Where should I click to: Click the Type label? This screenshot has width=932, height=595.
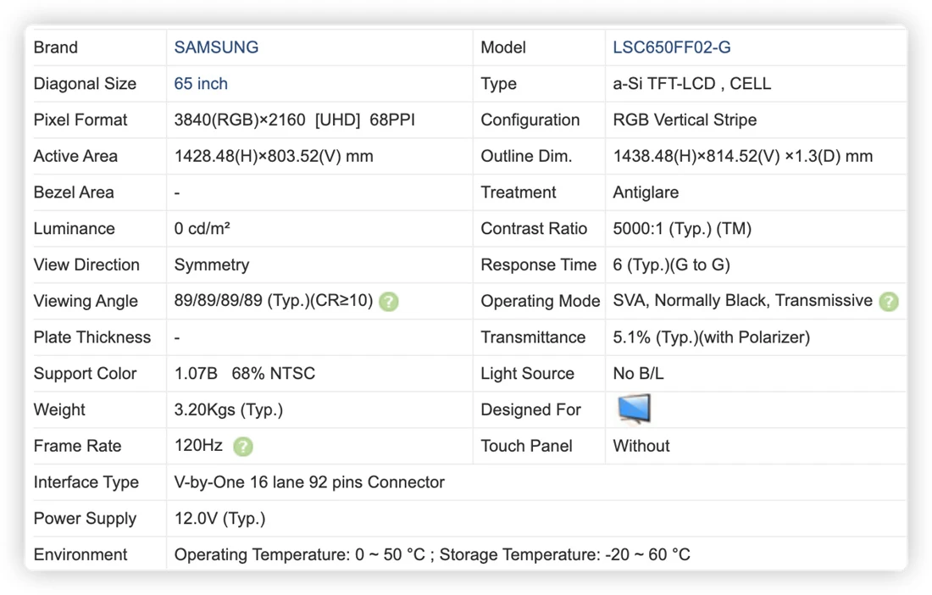click(498, 84)
